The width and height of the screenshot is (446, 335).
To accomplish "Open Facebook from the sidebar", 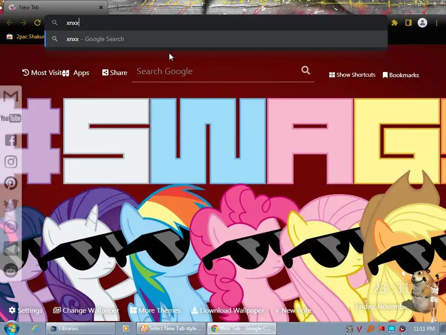I will pyautogui.click(x=11, y=140).
